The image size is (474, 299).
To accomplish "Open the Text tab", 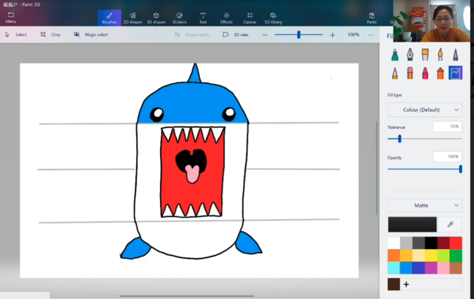I will coord(203,18).
